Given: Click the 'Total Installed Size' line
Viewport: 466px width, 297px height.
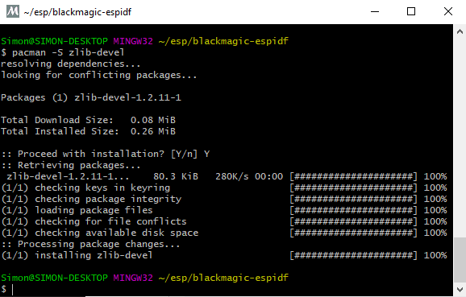Looking at the screenshot, I should click(88, 131).
